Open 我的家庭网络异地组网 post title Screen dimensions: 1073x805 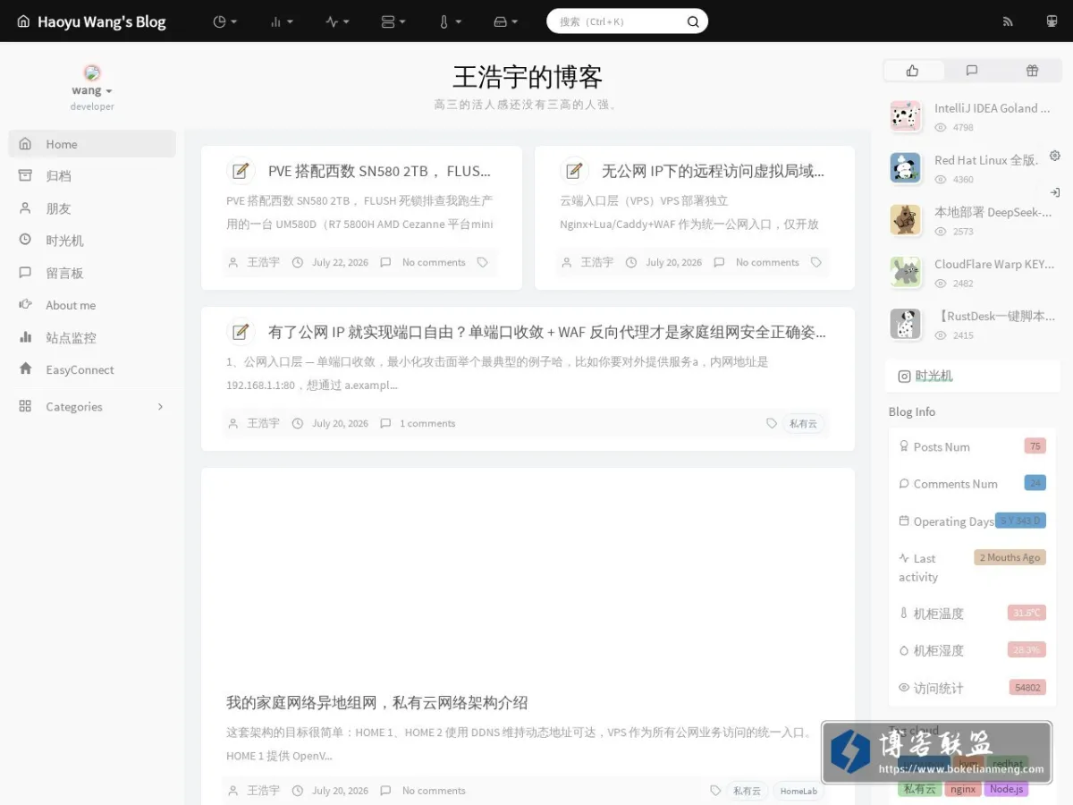point(377,702)
